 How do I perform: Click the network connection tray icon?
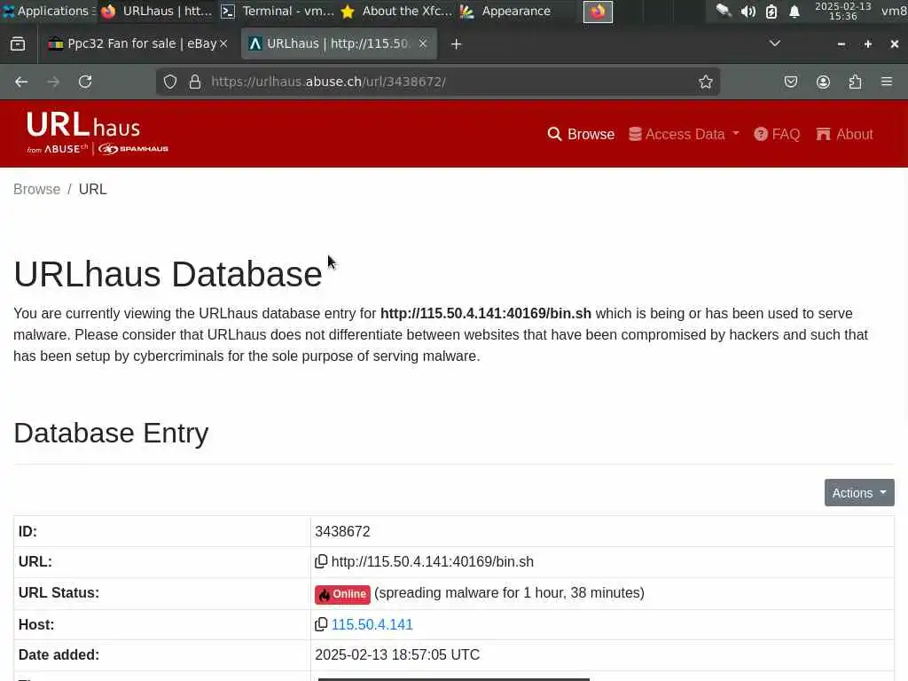(x=724, y=11)
